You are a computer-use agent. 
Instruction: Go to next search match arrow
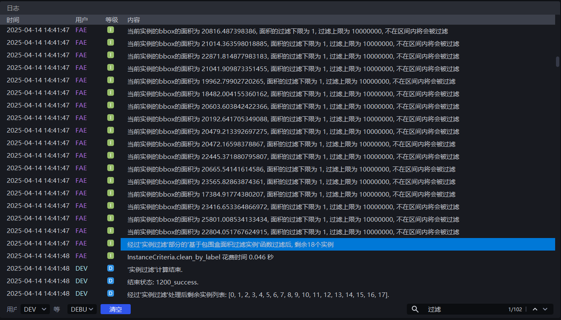tap(545, 309)
